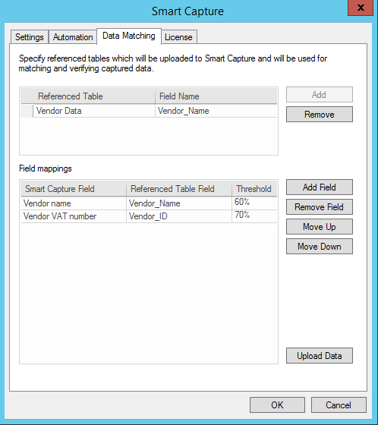378x425 pixels.
Task: Click Move Down button
Action: coord(320,247)
